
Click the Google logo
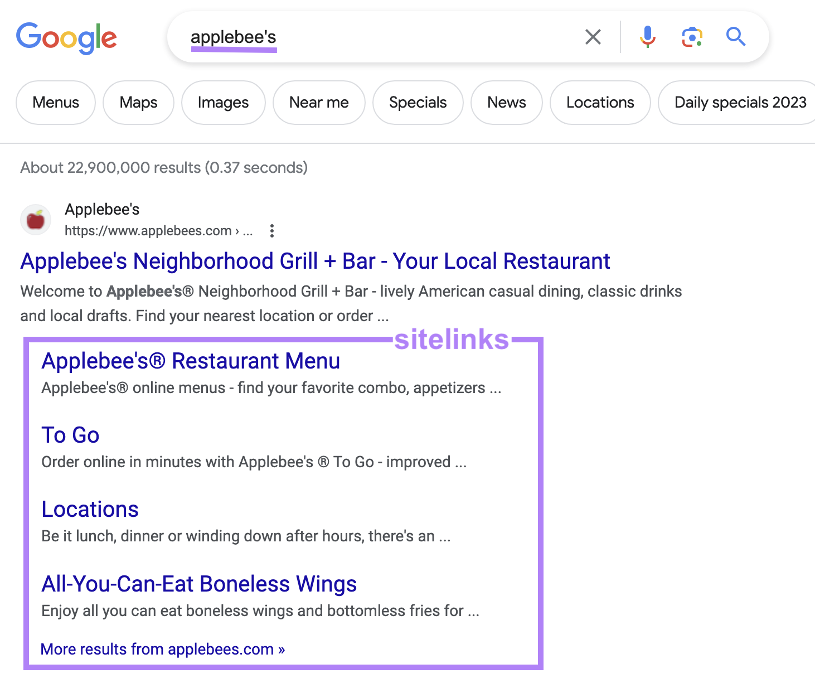(x=66, y=37)
